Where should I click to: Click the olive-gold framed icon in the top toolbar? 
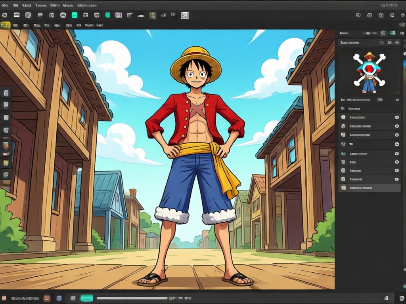153,15
